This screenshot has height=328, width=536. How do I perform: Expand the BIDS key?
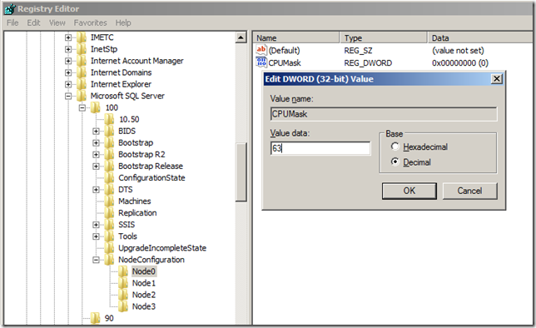coord(96,131)
